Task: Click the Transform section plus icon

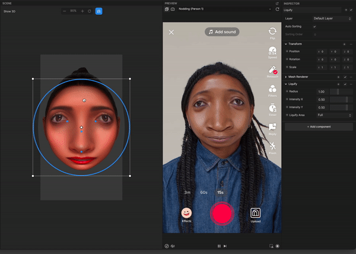Action: coord(344,45)
